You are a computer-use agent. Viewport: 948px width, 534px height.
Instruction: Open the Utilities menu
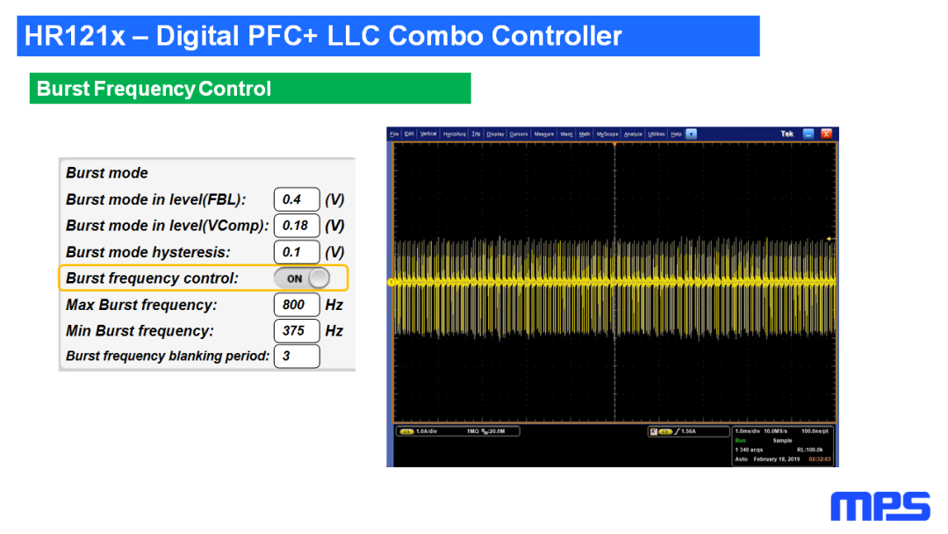656,134
